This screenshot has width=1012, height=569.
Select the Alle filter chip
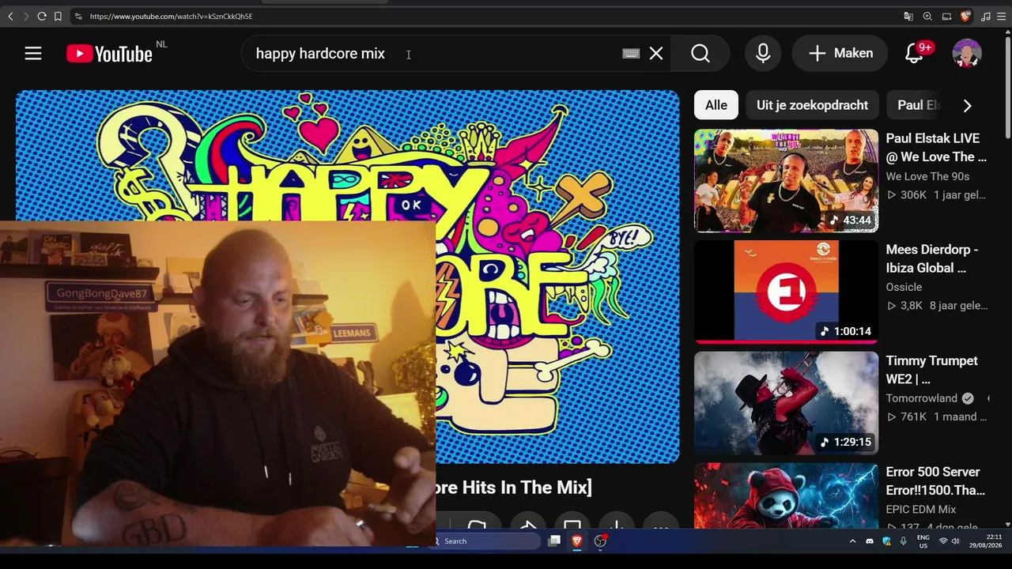click(x=716, y=105)
